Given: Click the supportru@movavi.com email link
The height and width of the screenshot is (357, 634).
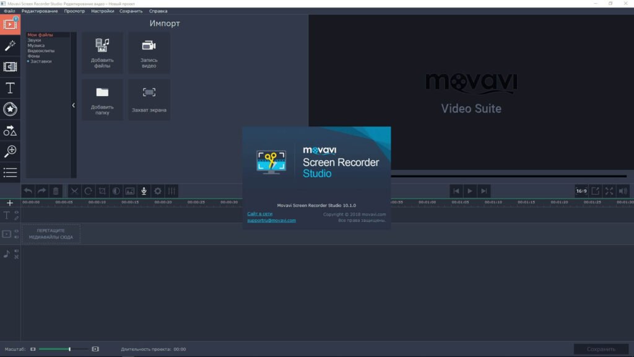Looking at the screenshot, I should click(271, 220).
